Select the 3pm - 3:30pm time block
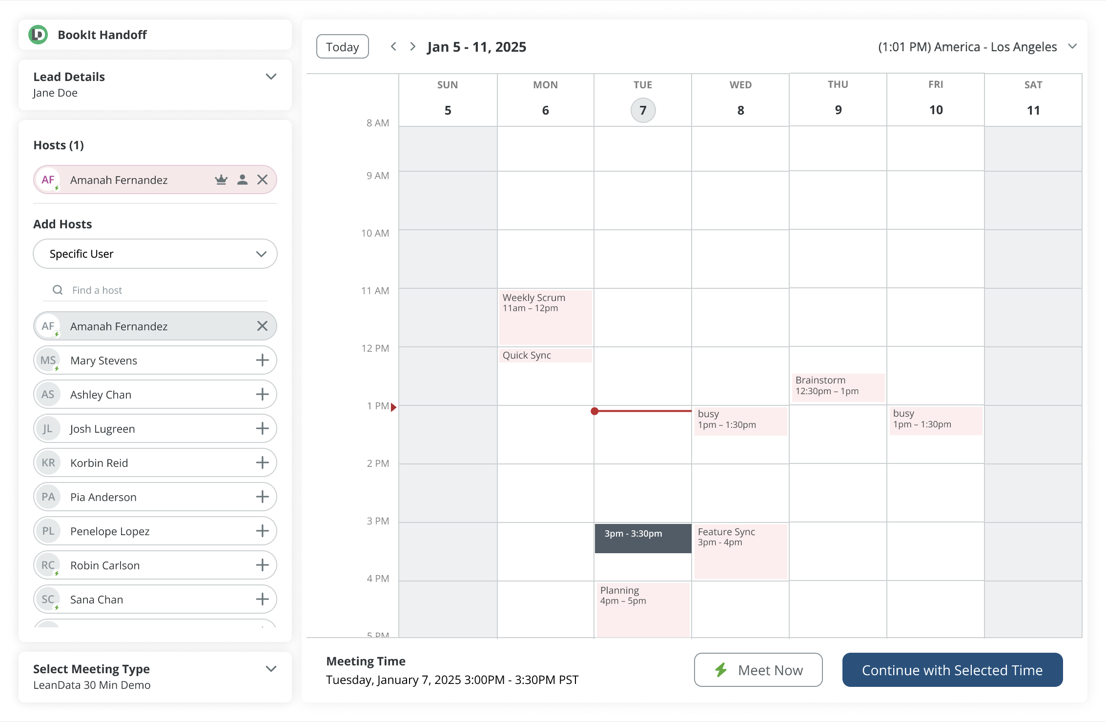The image size is (1106, 722). (x=643, y=538)
